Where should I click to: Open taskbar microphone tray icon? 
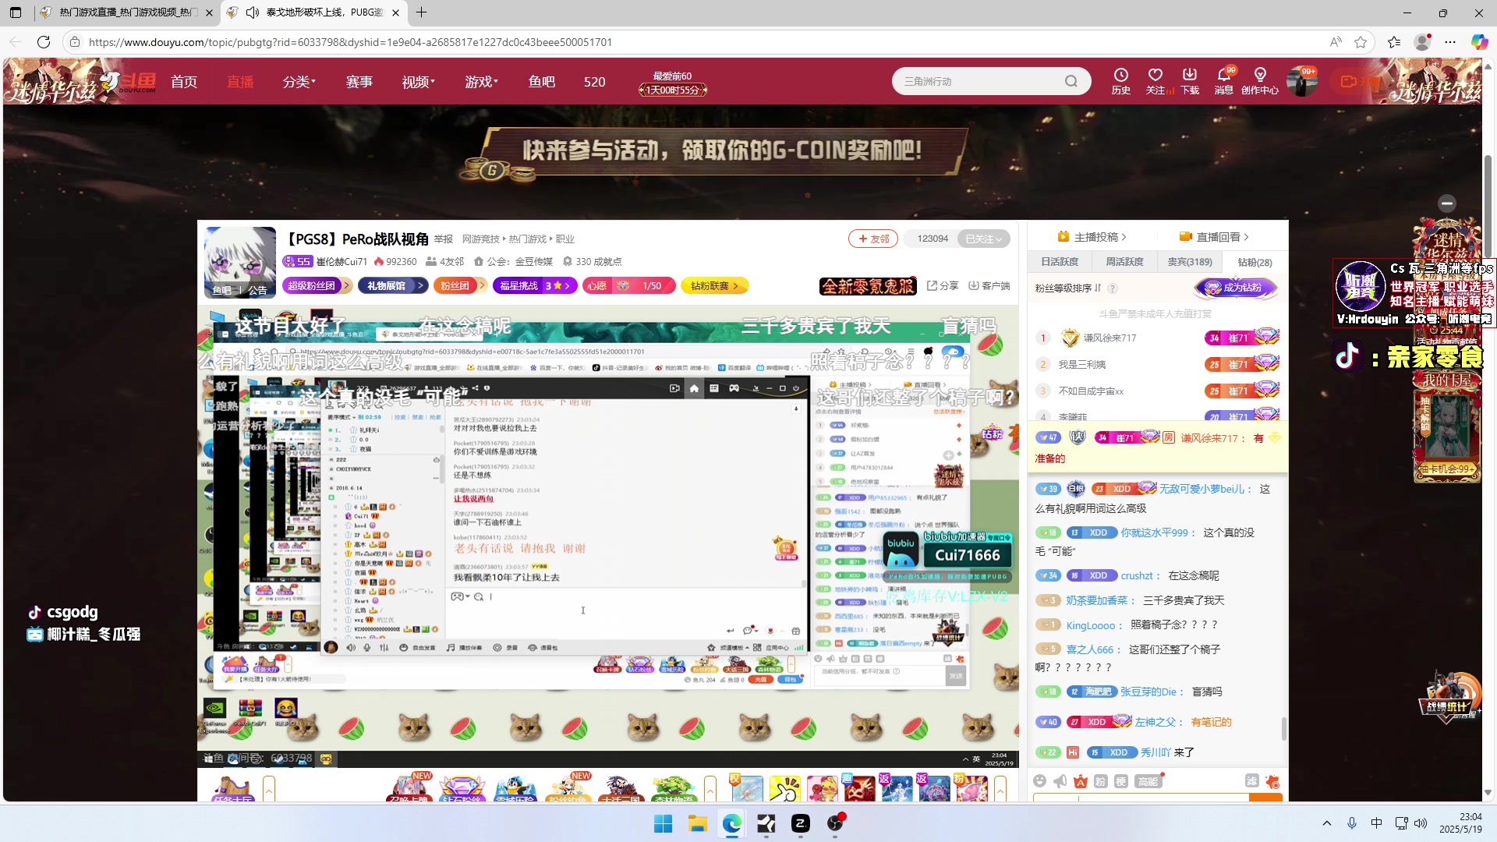[1352, 823]
